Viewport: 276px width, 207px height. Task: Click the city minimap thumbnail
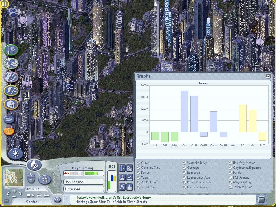coord(14,177)
